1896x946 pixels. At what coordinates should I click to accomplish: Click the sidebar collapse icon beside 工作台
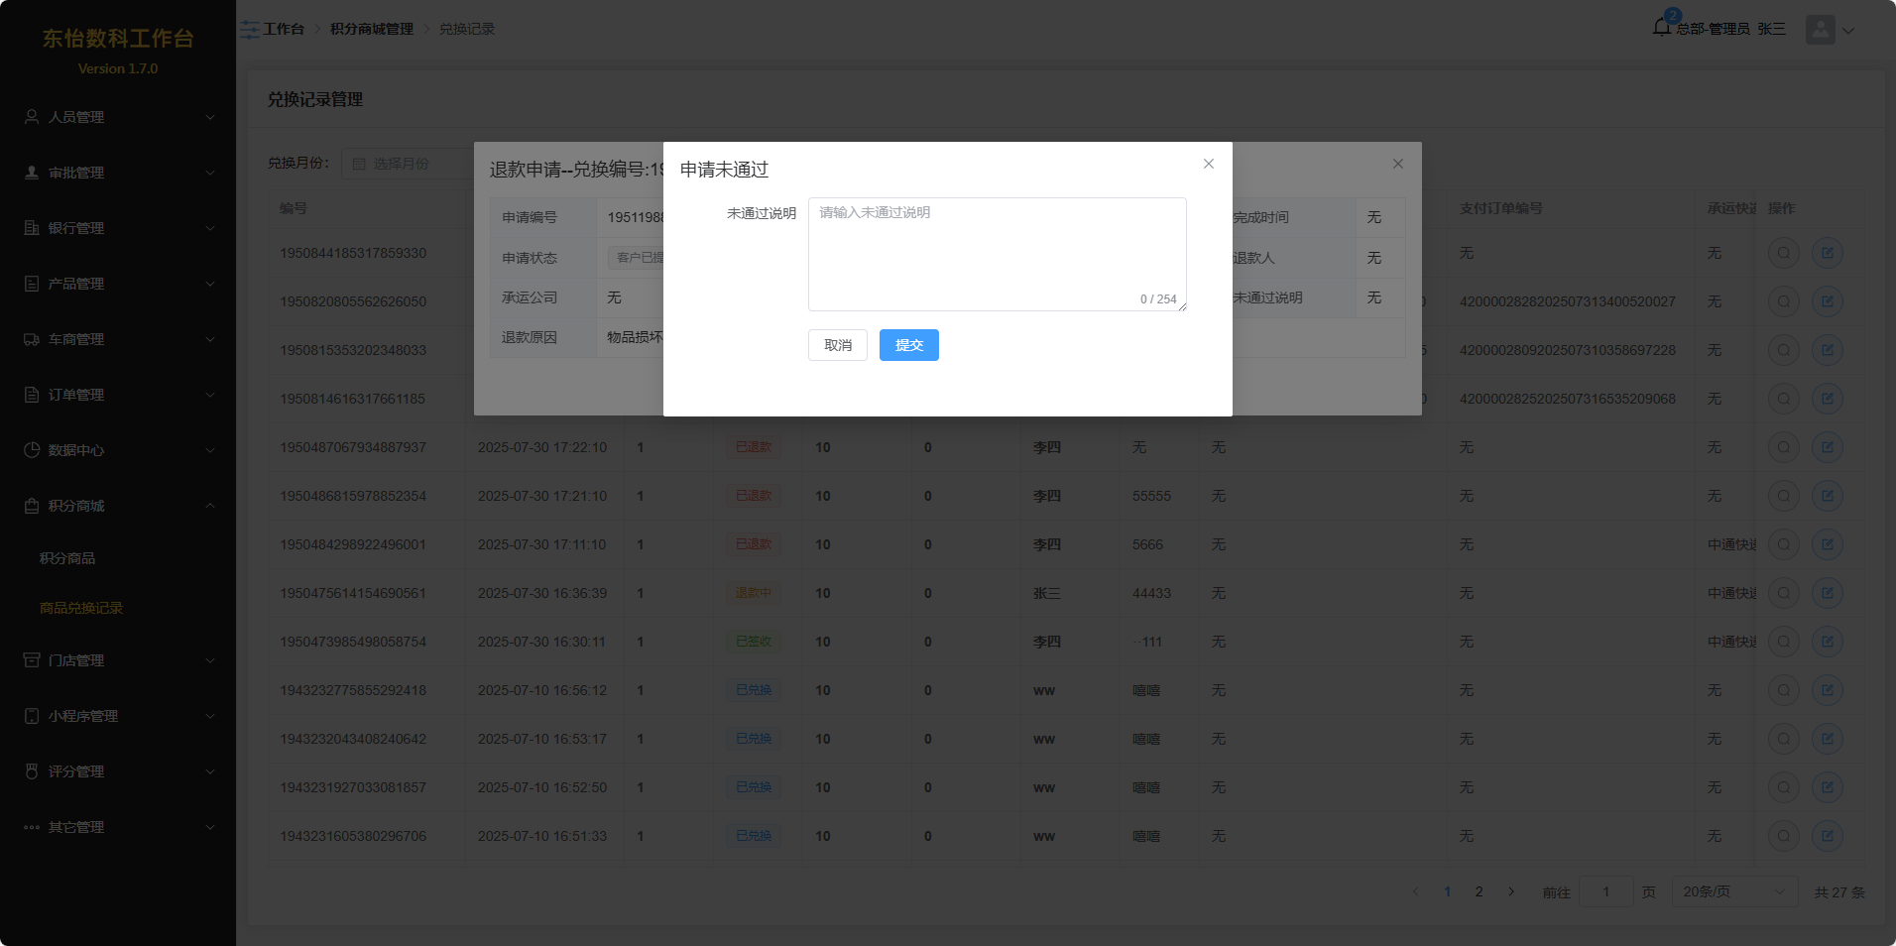(x=250, y=30)
